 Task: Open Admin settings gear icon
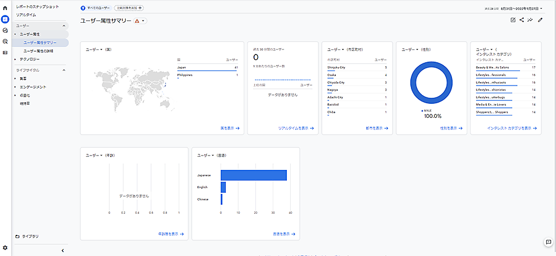[5, 247]
